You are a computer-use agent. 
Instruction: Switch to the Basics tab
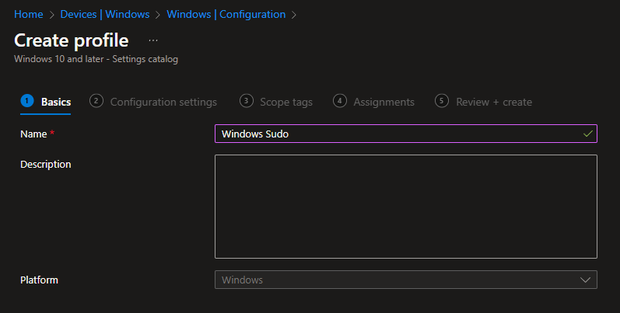click(x=55, y=102)
